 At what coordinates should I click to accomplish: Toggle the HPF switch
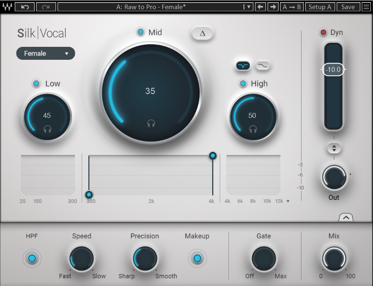tap(32, 258)
